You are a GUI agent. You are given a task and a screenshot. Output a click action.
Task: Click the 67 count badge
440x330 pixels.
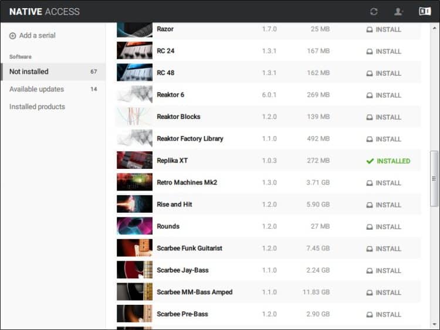point(94,72)
